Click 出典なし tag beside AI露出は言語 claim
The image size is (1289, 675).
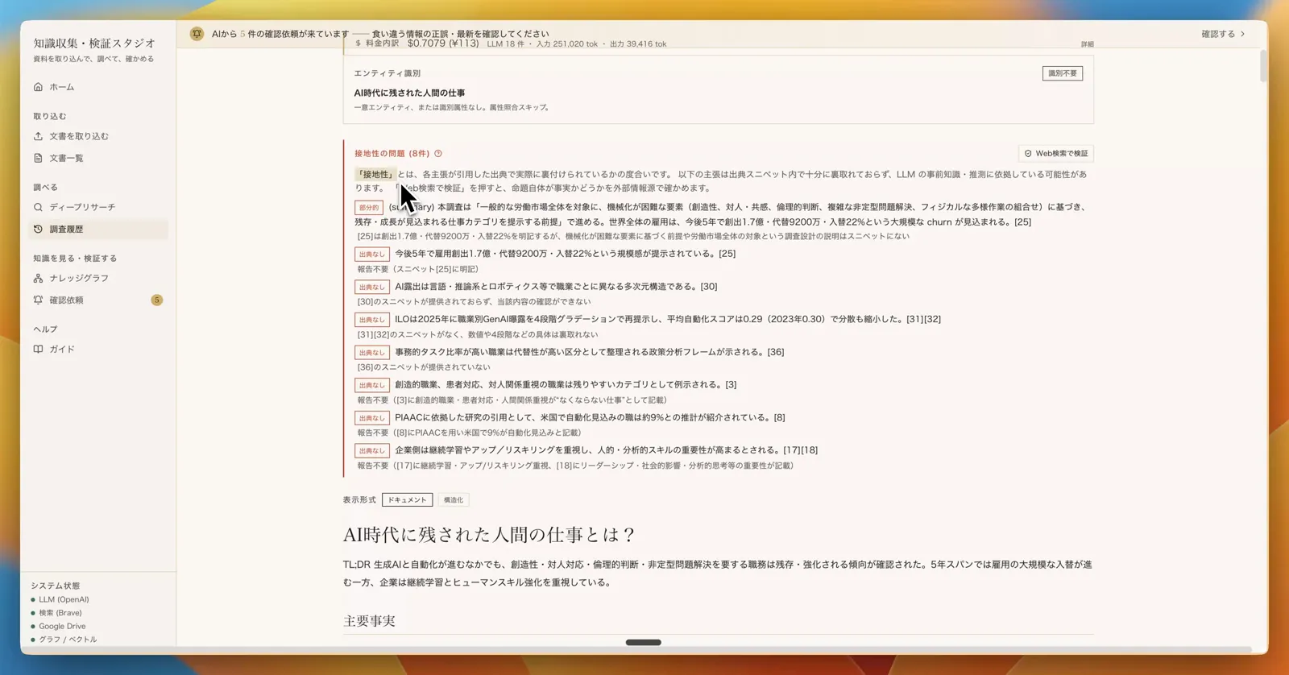[x=372, y=287]
